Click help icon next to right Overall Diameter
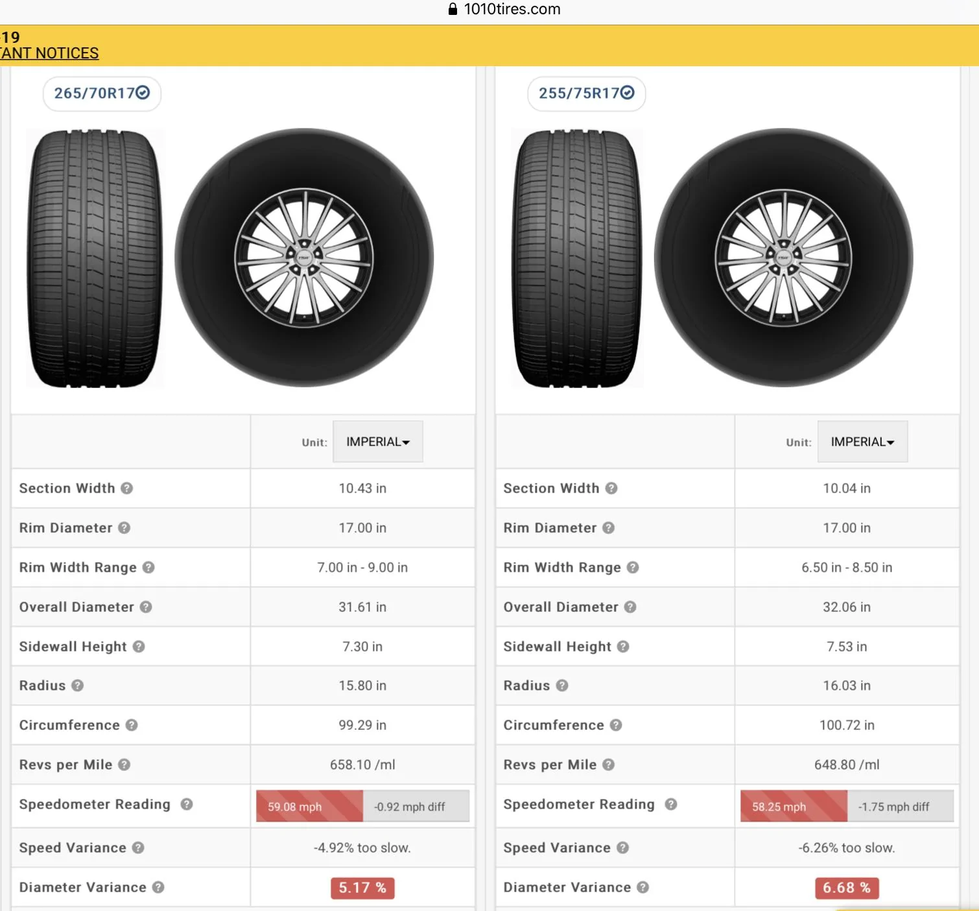 pyautogui.click(x=630, y=607)
